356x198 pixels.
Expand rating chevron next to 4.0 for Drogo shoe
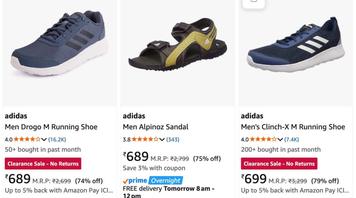44,140
